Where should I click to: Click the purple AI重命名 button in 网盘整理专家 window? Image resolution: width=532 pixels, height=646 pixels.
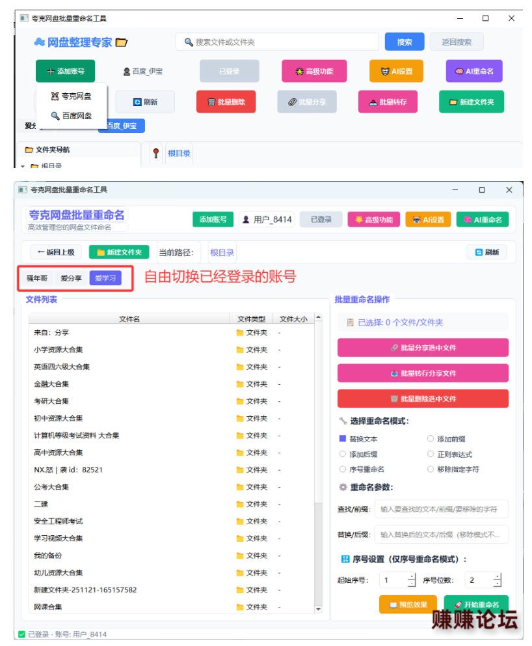pyautogui.click(x=474, y=71)
